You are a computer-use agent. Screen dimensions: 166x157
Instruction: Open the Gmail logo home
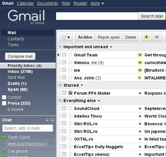26,17
